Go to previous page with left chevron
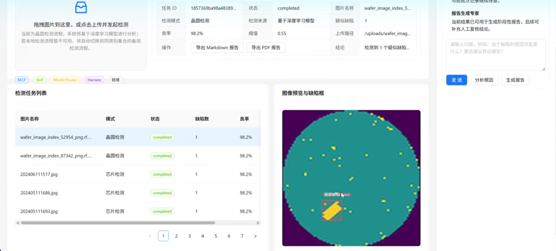Viewport: 556px width, 251px height. (150, 236)
